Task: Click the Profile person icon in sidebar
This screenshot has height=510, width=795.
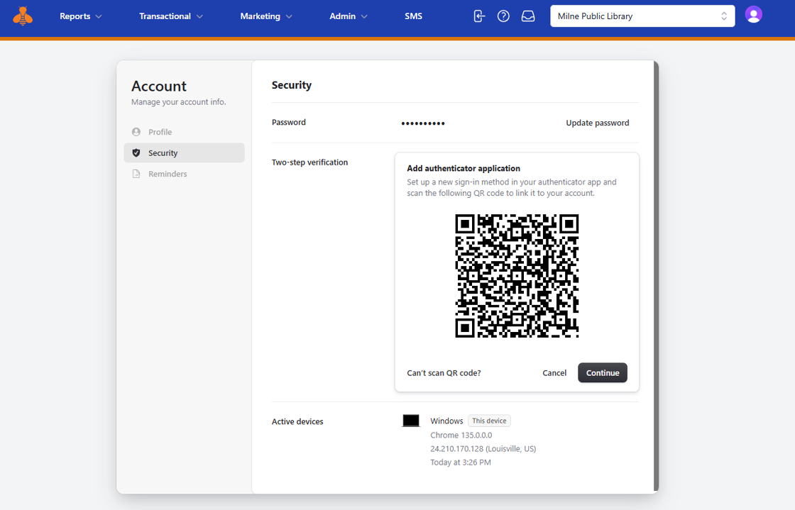Action: [x=136, y=132]
